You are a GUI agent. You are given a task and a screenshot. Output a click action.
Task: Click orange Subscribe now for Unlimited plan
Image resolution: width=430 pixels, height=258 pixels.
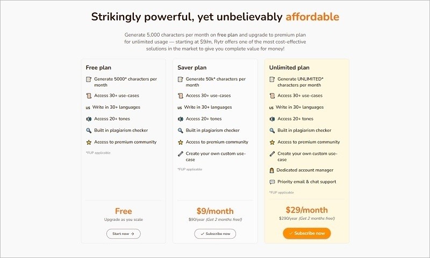[306, 233]
